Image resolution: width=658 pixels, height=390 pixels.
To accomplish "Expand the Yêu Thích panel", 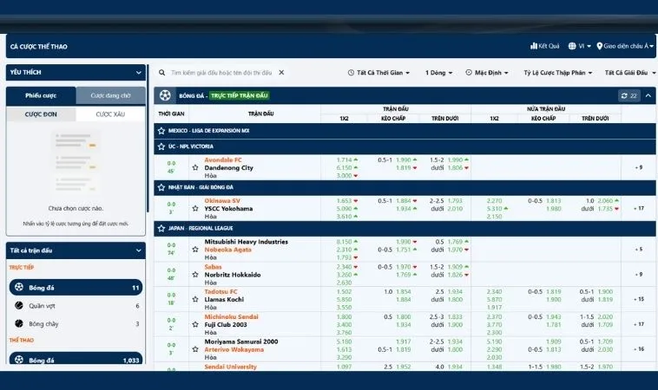I will click(x=76, y=73).
